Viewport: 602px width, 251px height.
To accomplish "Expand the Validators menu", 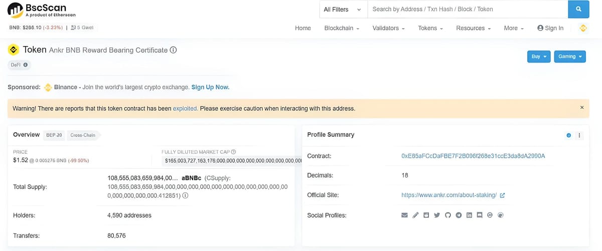I will click(x=389, y=28).
